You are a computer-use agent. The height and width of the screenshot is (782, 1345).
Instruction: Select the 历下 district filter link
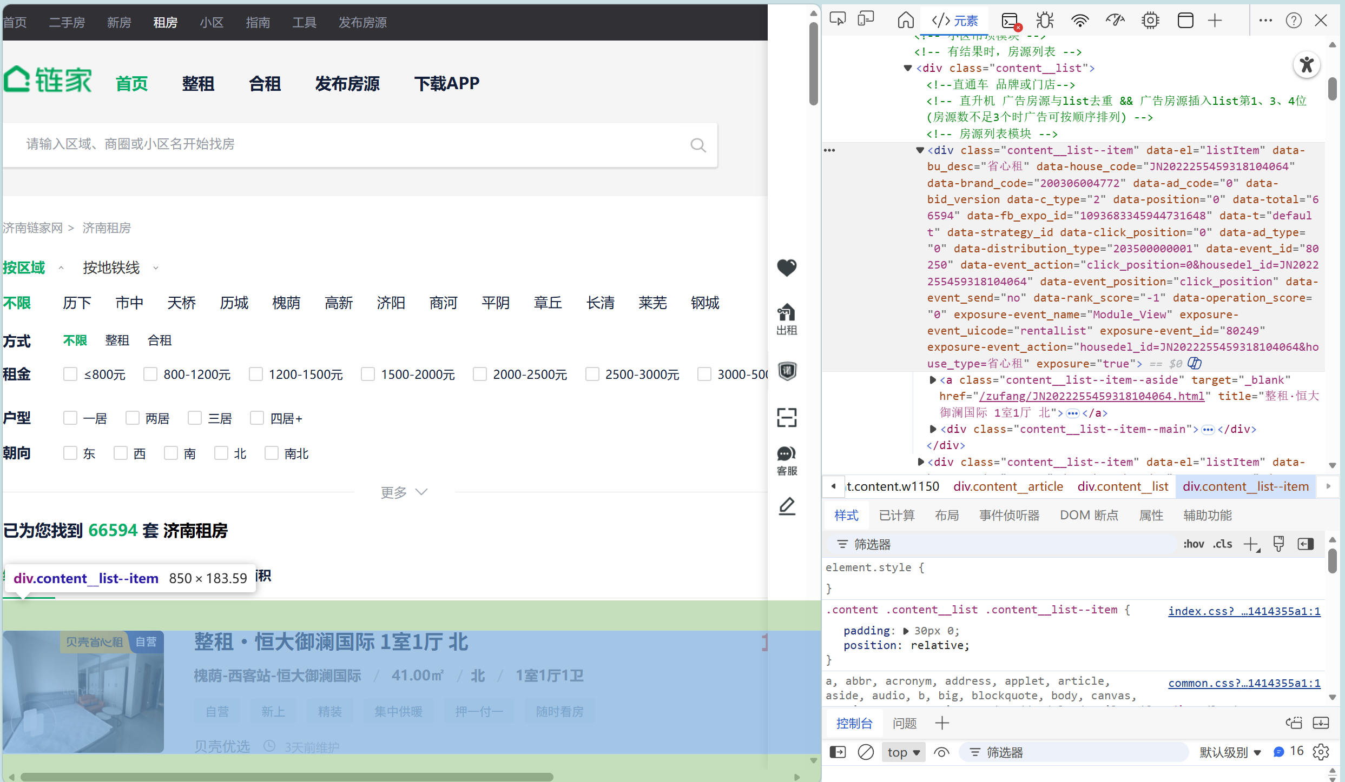(77, 303)
